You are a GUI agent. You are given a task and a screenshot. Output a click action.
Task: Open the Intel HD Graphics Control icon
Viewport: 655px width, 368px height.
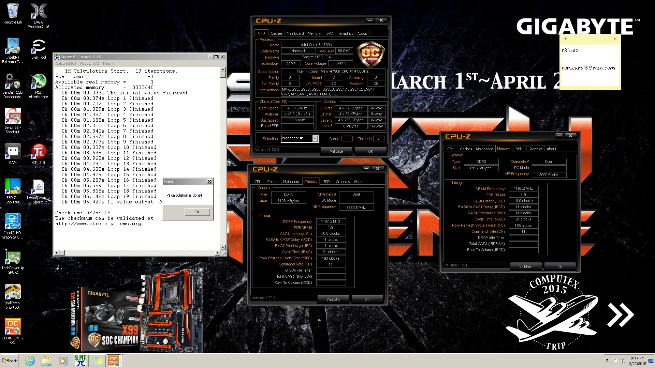coord(13,226)
